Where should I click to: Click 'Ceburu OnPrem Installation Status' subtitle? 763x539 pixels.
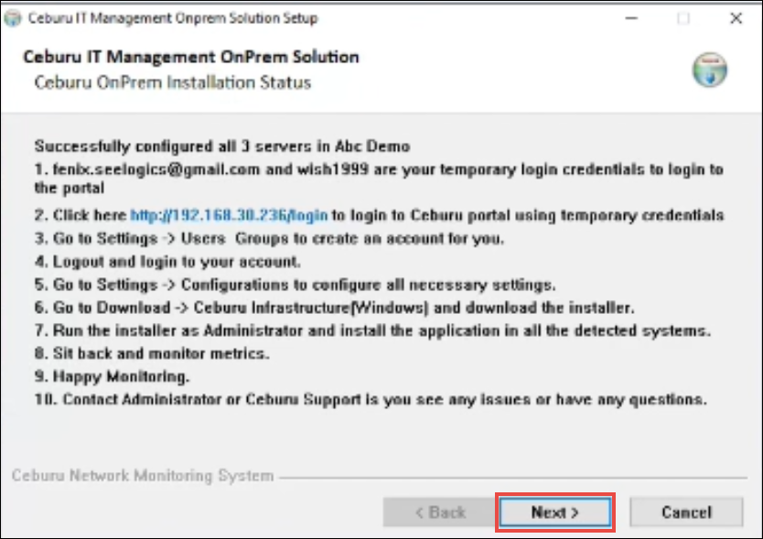[172, 82]
